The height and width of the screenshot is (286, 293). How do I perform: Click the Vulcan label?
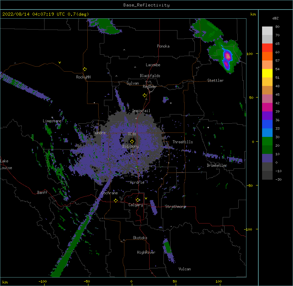click(185, 269)
